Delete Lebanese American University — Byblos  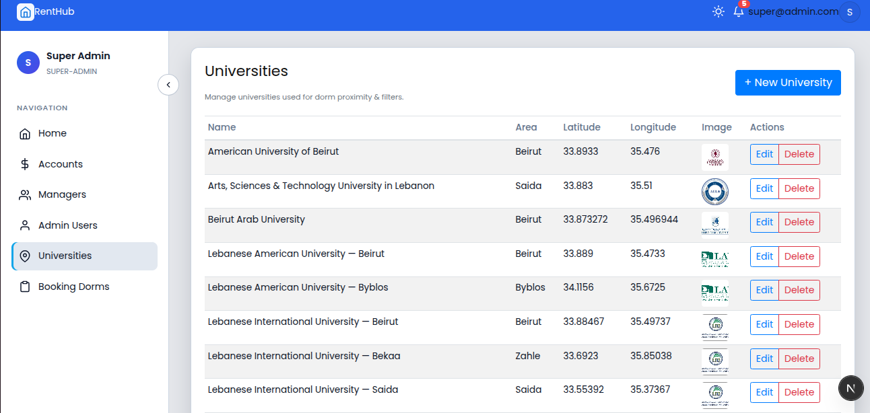click(799, 290)
